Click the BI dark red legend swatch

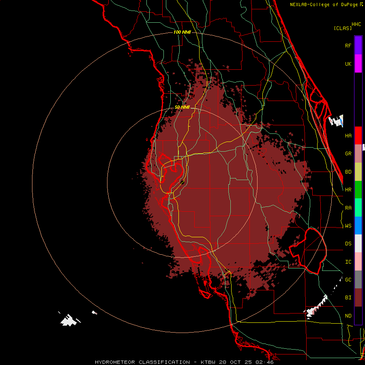pos(358,298)
